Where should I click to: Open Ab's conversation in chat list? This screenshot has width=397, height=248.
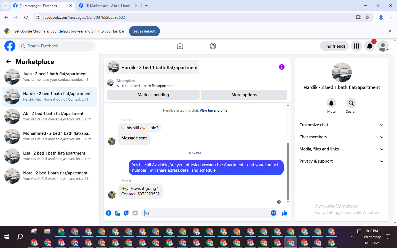(x=50, y=116)
